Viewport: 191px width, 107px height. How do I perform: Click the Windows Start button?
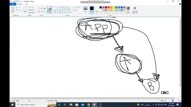pyautogui.click(x=13, y=105)
